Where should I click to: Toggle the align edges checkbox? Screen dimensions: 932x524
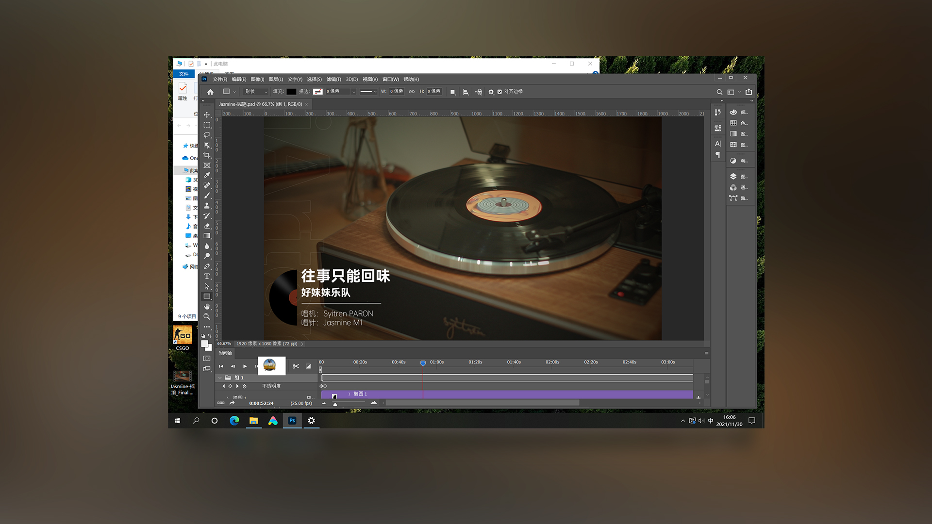pos(499,92)
